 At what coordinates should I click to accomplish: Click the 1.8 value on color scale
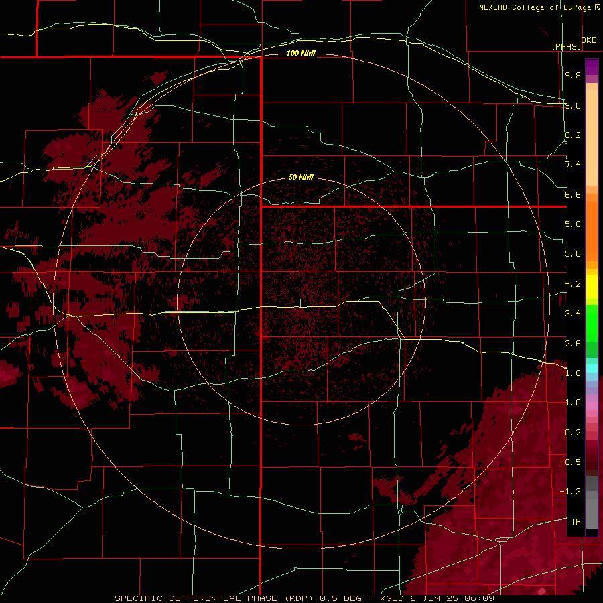pyautogui.click(x=573, y=373)
